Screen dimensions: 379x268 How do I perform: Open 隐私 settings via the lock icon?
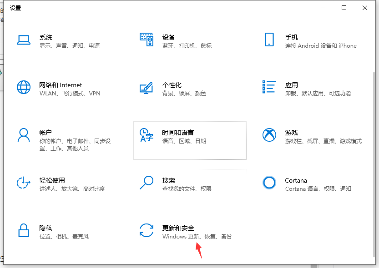[24, 230]
